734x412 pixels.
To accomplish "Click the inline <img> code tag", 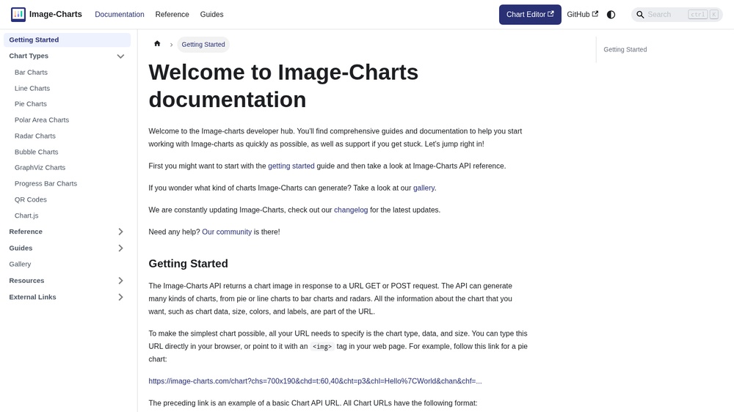I will [x=322, y=347].
